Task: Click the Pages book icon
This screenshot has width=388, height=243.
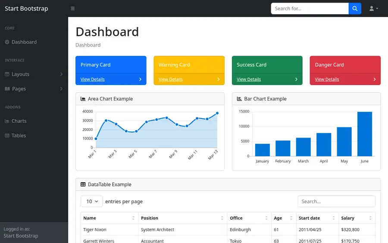Action: pos(7,88)
